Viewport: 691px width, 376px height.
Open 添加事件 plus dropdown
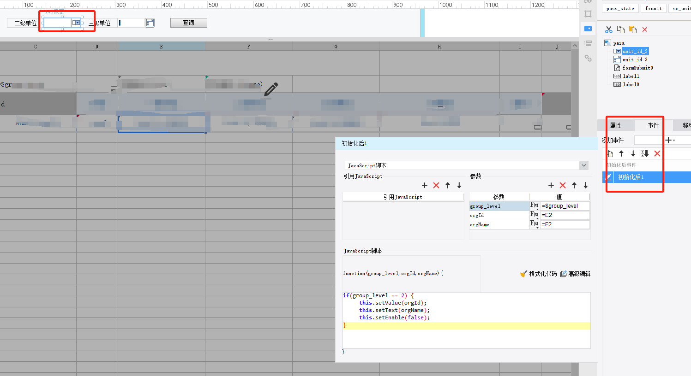click(x=670, y=140)
